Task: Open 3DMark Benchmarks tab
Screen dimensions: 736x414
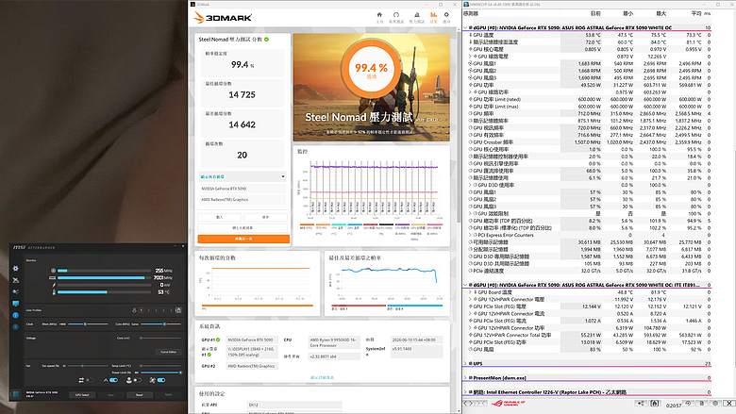Action: [396, 17]
